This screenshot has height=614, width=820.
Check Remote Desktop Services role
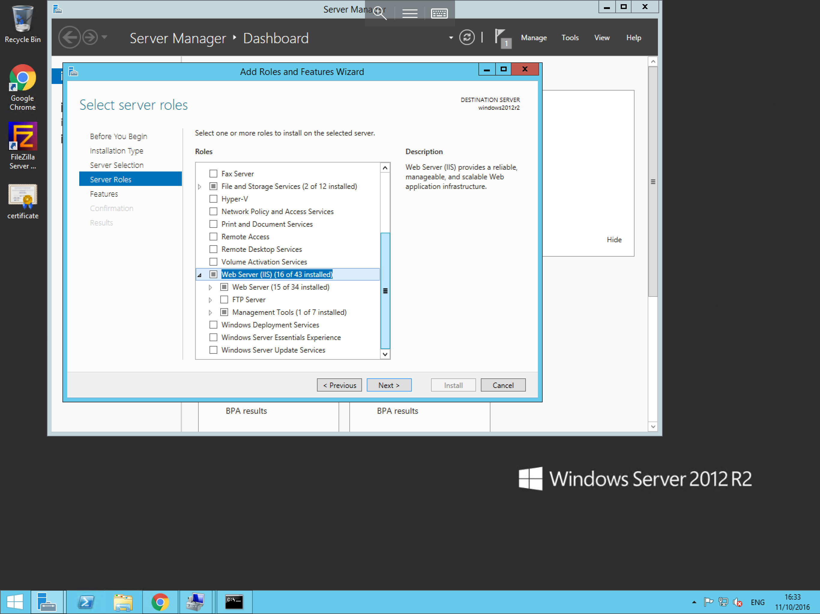(x=213, y=249)
